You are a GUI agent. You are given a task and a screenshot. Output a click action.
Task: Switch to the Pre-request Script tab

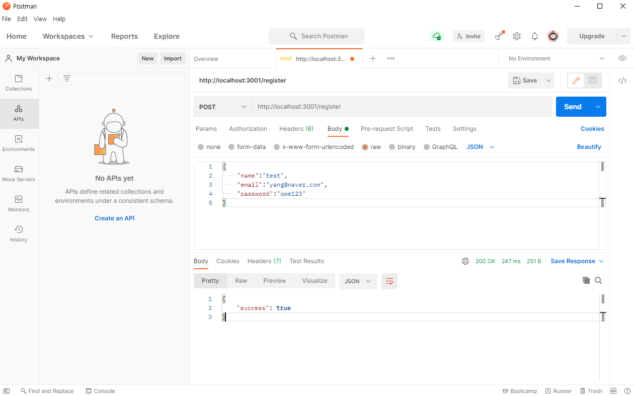tap(387, 129)
